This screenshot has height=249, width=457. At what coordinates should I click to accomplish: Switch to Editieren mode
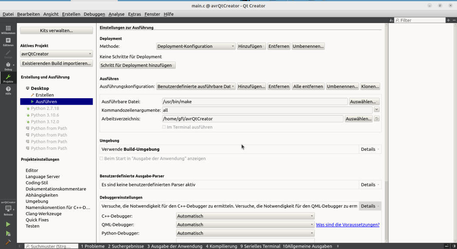8,42
